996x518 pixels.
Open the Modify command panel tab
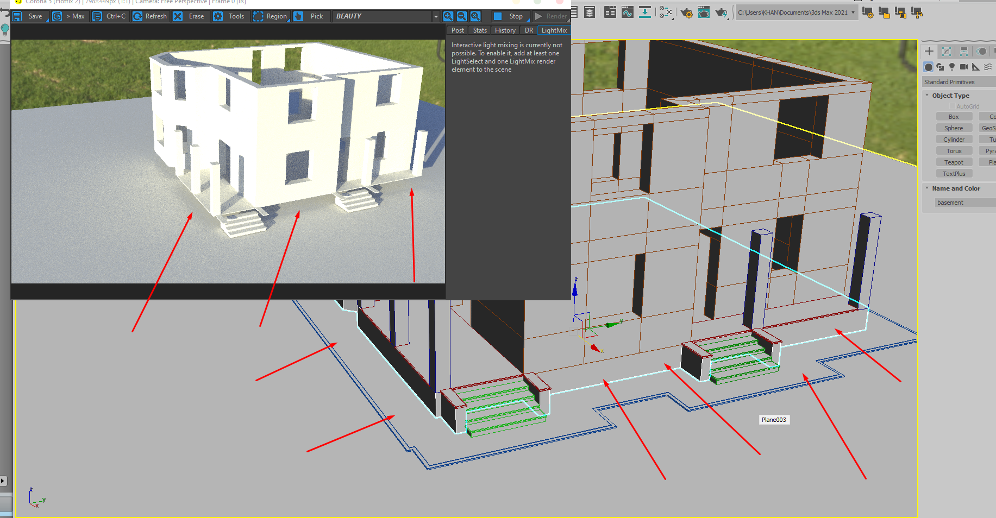947,51
